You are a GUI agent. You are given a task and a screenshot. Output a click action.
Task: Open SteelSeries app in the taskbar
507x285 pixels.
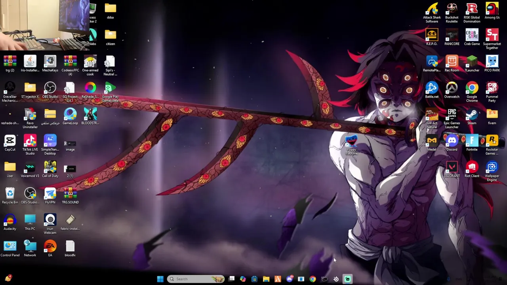336,279
